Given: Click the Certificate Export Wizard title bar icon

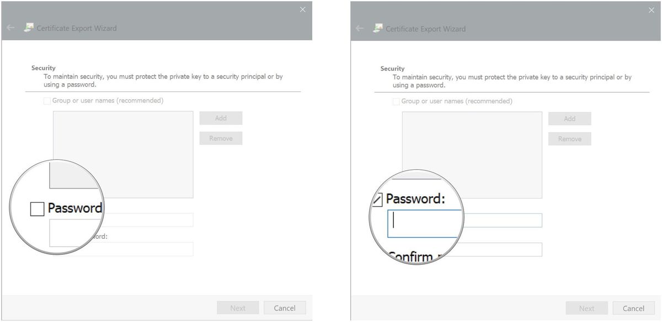Looking at the screenshot, I should [29, 28].
